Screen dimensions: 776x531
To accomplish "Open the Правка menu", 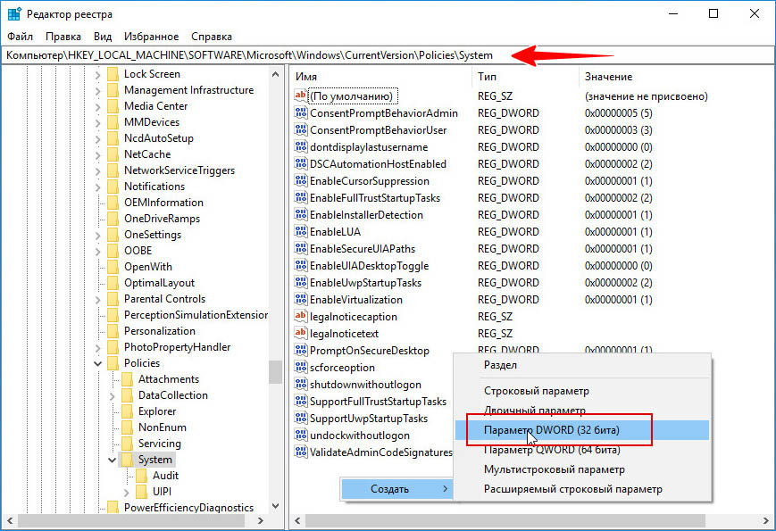I will (x=63, y=37).
